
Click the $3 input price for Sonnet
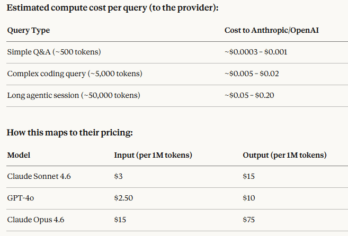118,177
